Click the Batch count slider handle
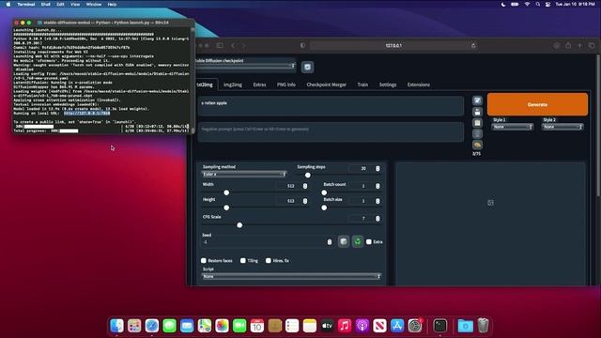Screen dimensions: 601x338 324,192
